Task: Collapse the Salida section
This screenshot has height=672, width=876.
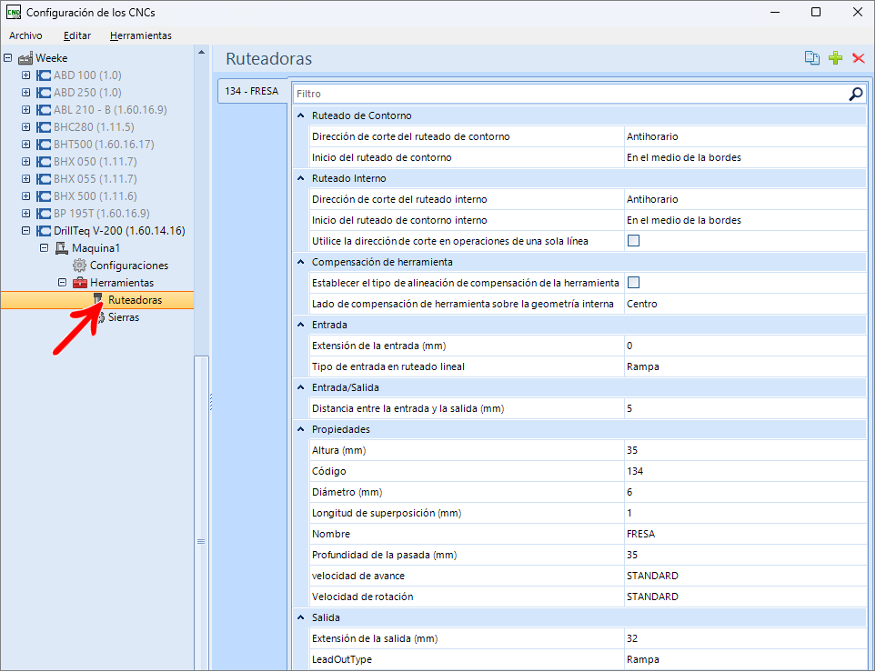Action: (301, 617)
